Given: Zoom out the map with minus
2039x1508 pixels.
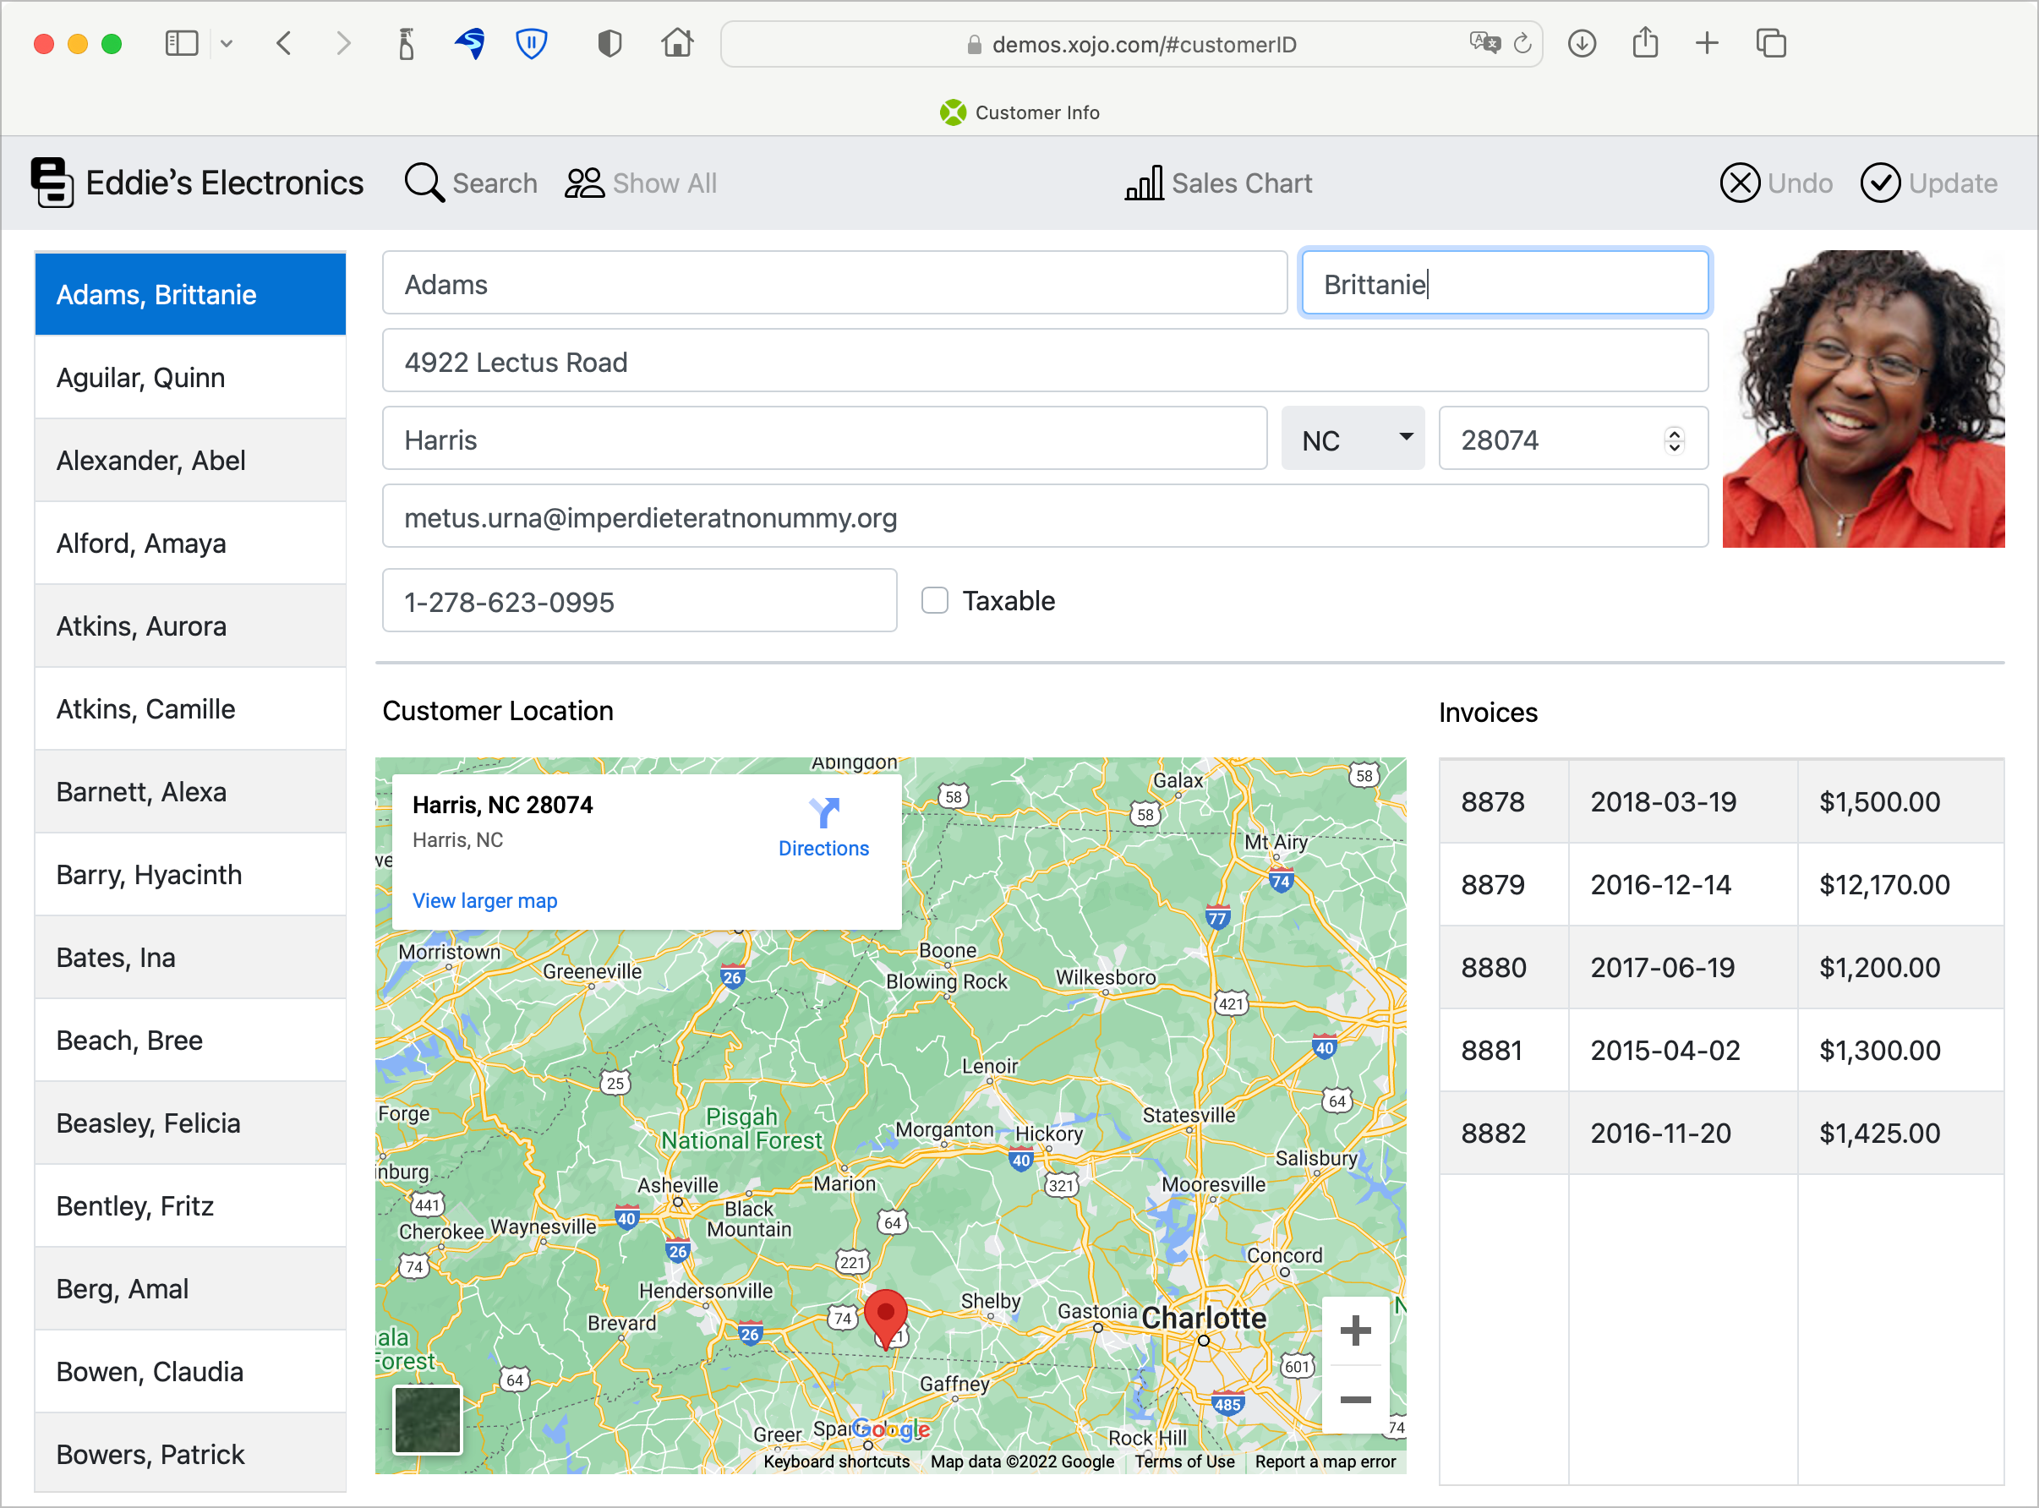Looking at the screenshot, I should (1355, 1399).
